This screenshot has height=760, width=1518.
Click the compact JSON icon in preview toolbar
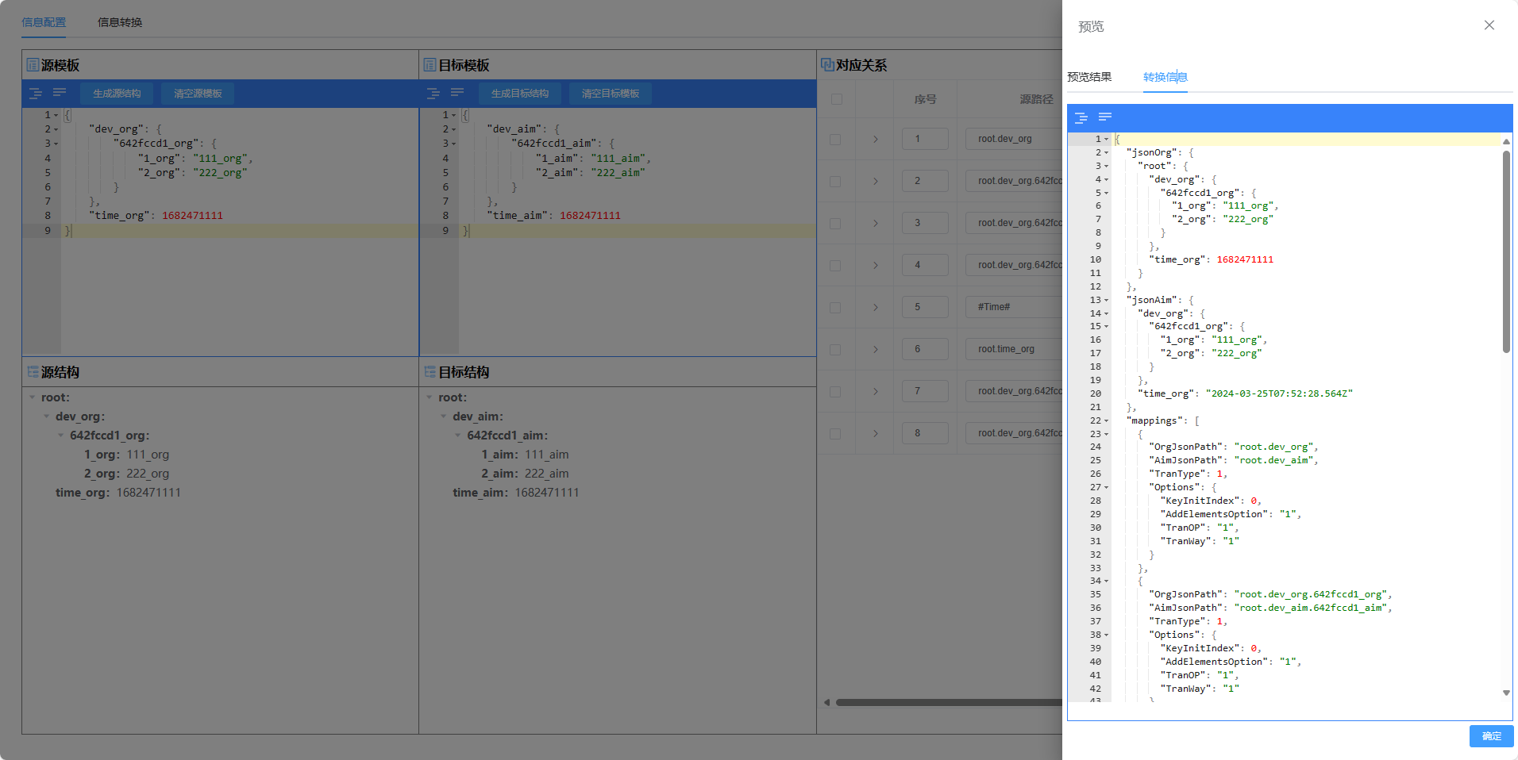pos(1104,117)
